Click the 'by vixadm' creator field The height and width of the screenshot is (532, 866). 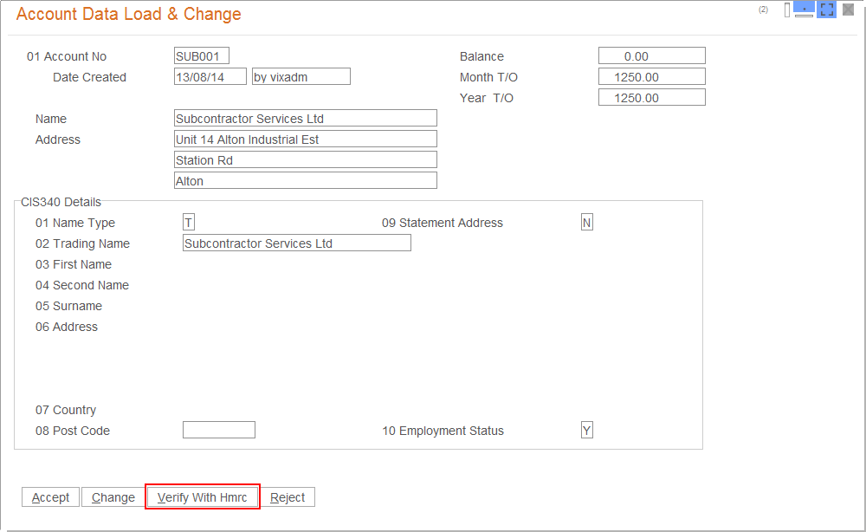(301, 77)
